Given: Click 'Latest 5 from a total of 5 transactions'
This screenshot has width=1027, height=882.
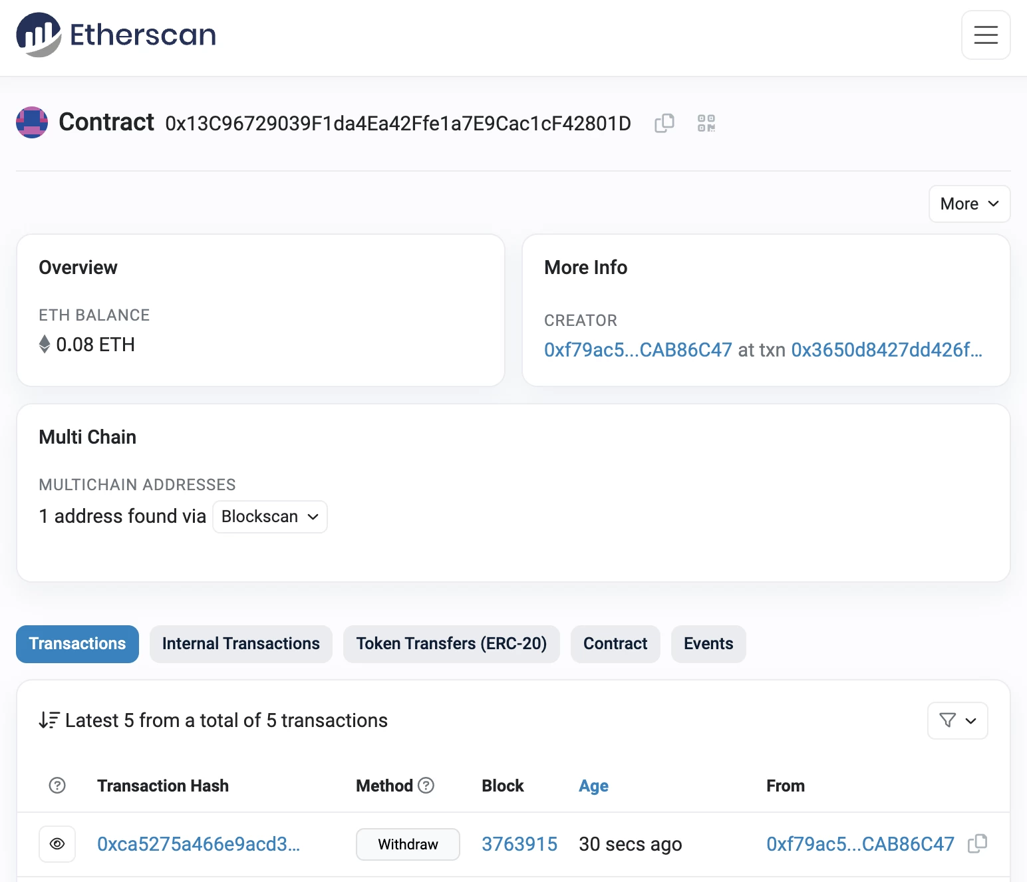Looking at the screenshot, I should click(x=226, y=720).
